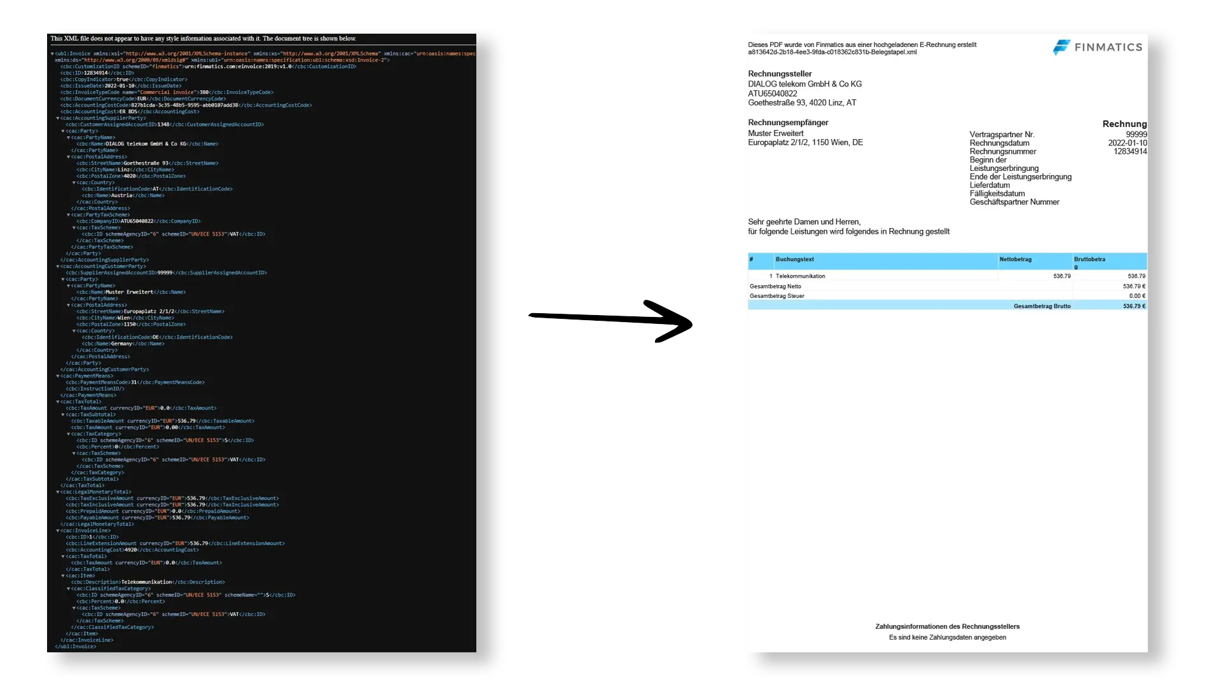Click the Nettobetrag column header
The image size is (1221, 686).
pyautogui.click(x=1015, y=260)
